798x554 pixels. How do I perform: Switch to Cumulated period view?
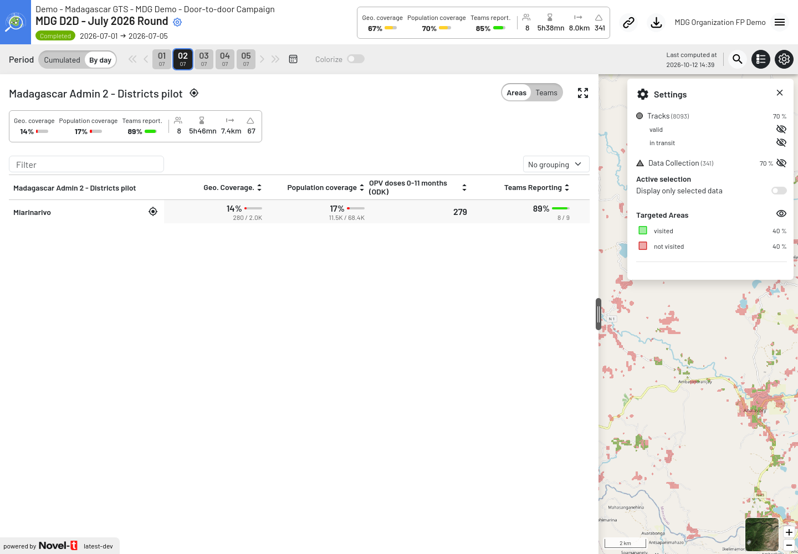(62, 60)
